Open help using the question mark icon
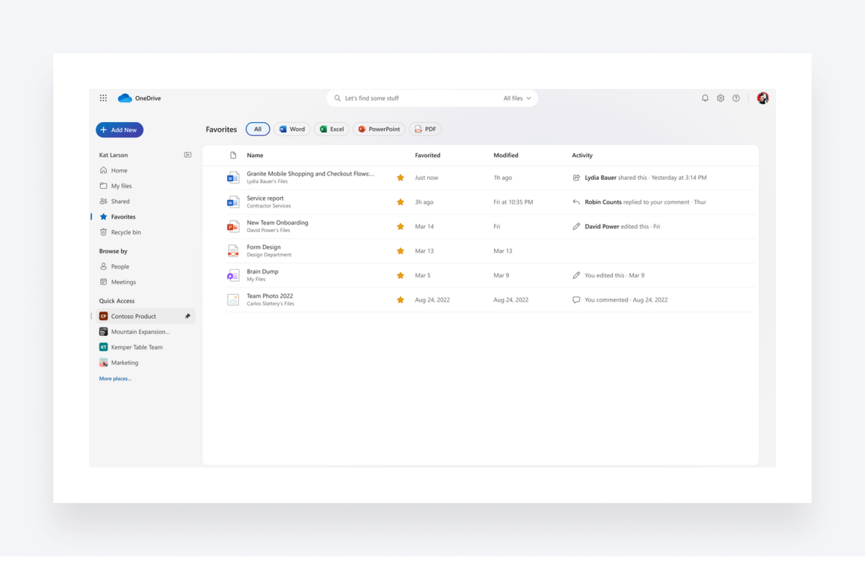This screenshot has width=865, height=563. tap(736, 98)
